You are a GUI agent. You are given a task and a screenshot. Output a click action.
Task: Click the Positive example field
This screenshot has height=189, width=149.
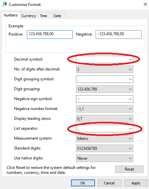[50, 35]
